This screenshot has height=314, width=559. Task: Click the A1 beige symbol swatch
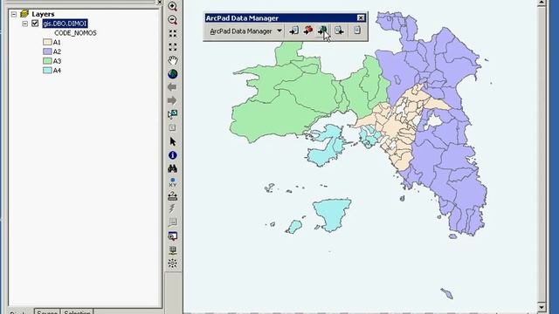(47, 42)
